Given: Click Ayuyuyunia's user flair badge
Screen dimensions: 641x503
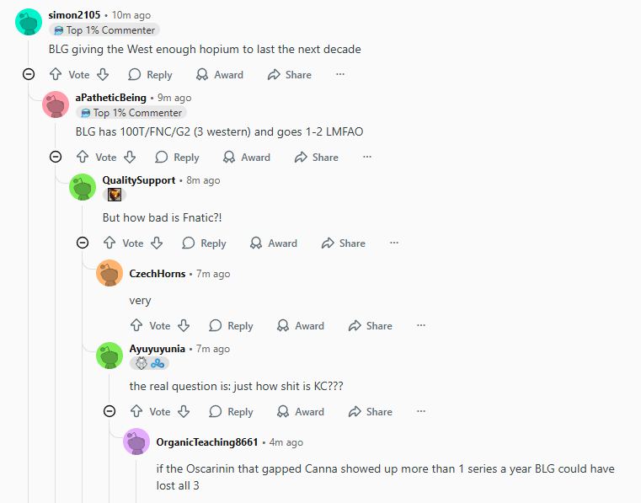Looking at the screenshot, I should 149,363.
